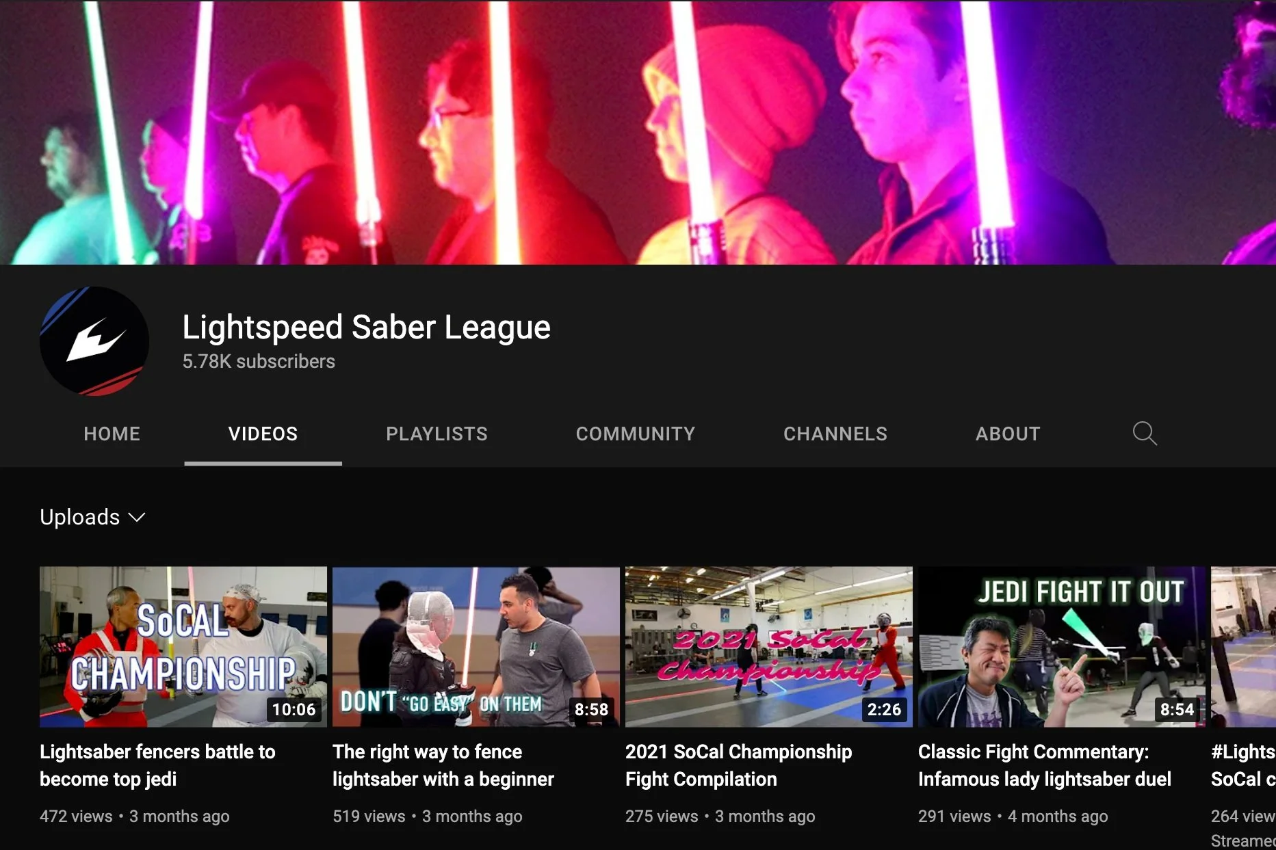Click the 10:06 duration badge
Viewport: 1276px width, 850px height.
tap(294, 710)
